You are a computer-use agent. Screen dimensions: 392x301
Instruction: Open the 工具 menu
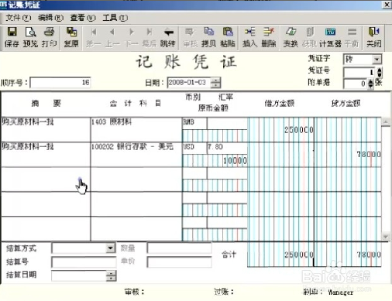pyautogui.click(x=115, y=18)
